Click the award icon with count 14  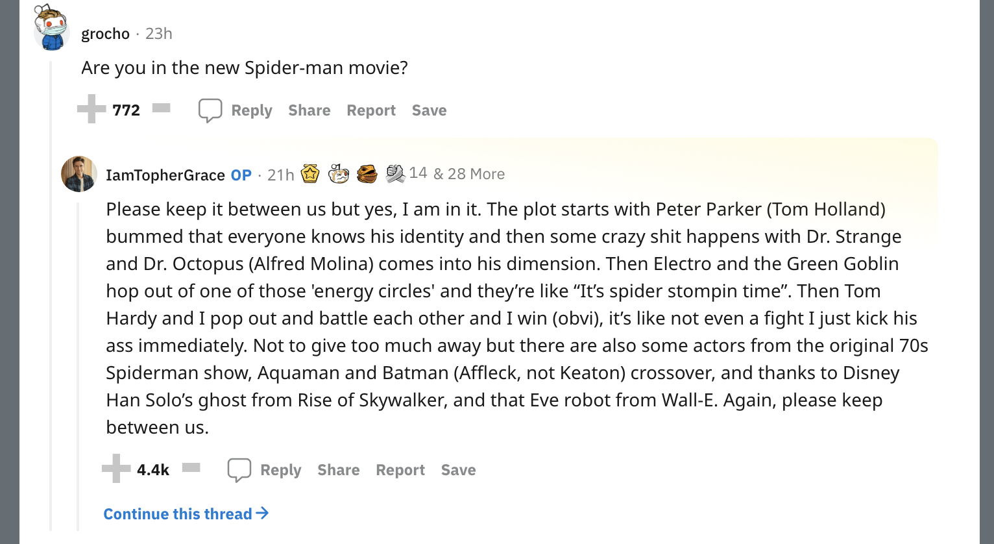point(395,173)
